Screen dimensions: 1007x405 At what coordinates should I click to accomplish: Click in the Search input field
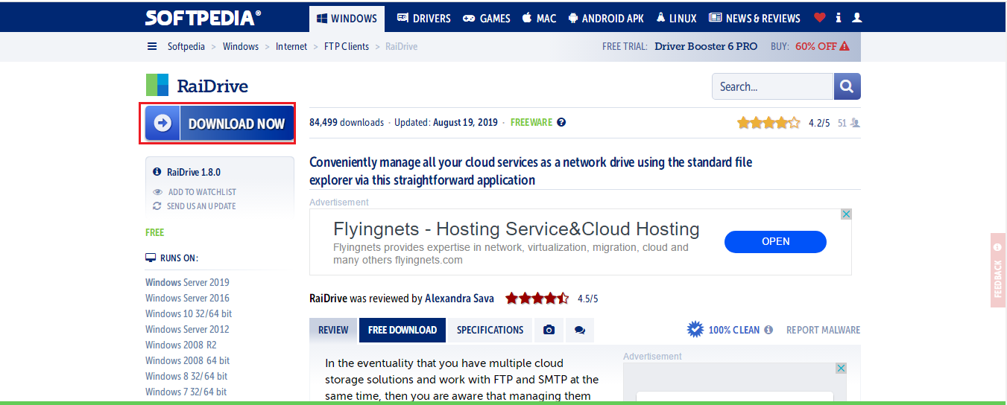pyautogui.click(x=772, y=86)
